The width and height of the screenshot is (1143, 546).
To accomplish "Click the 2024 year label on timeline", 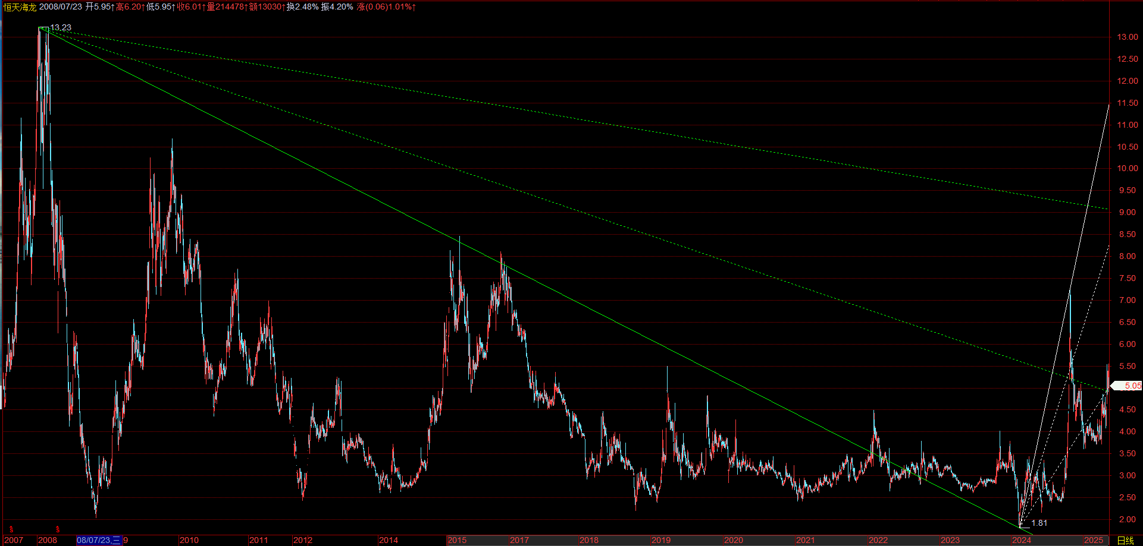I will pyautogui.click(x=1022, y=540).
